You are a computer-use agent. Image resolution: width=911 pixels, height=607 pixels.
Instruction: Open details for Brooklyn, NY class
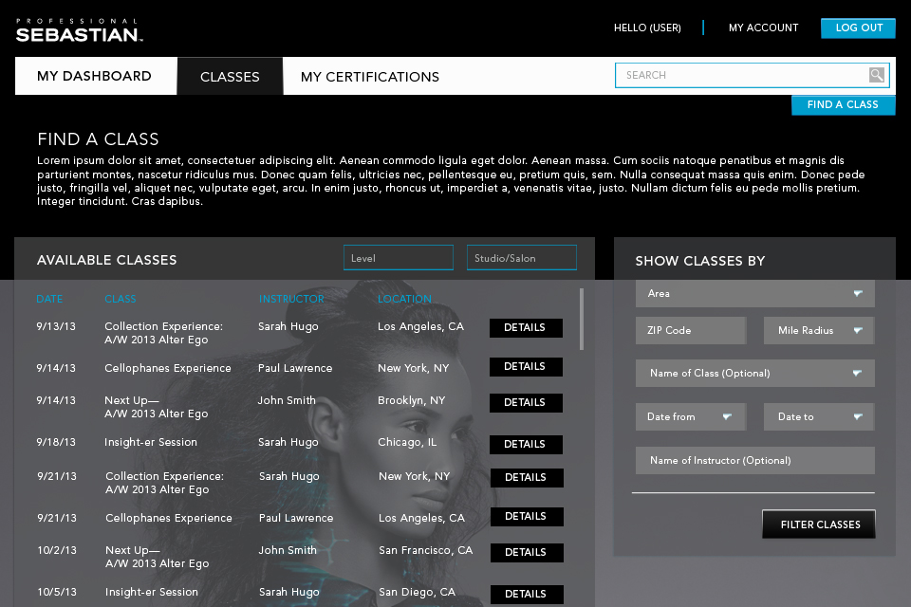pos(526,402)
